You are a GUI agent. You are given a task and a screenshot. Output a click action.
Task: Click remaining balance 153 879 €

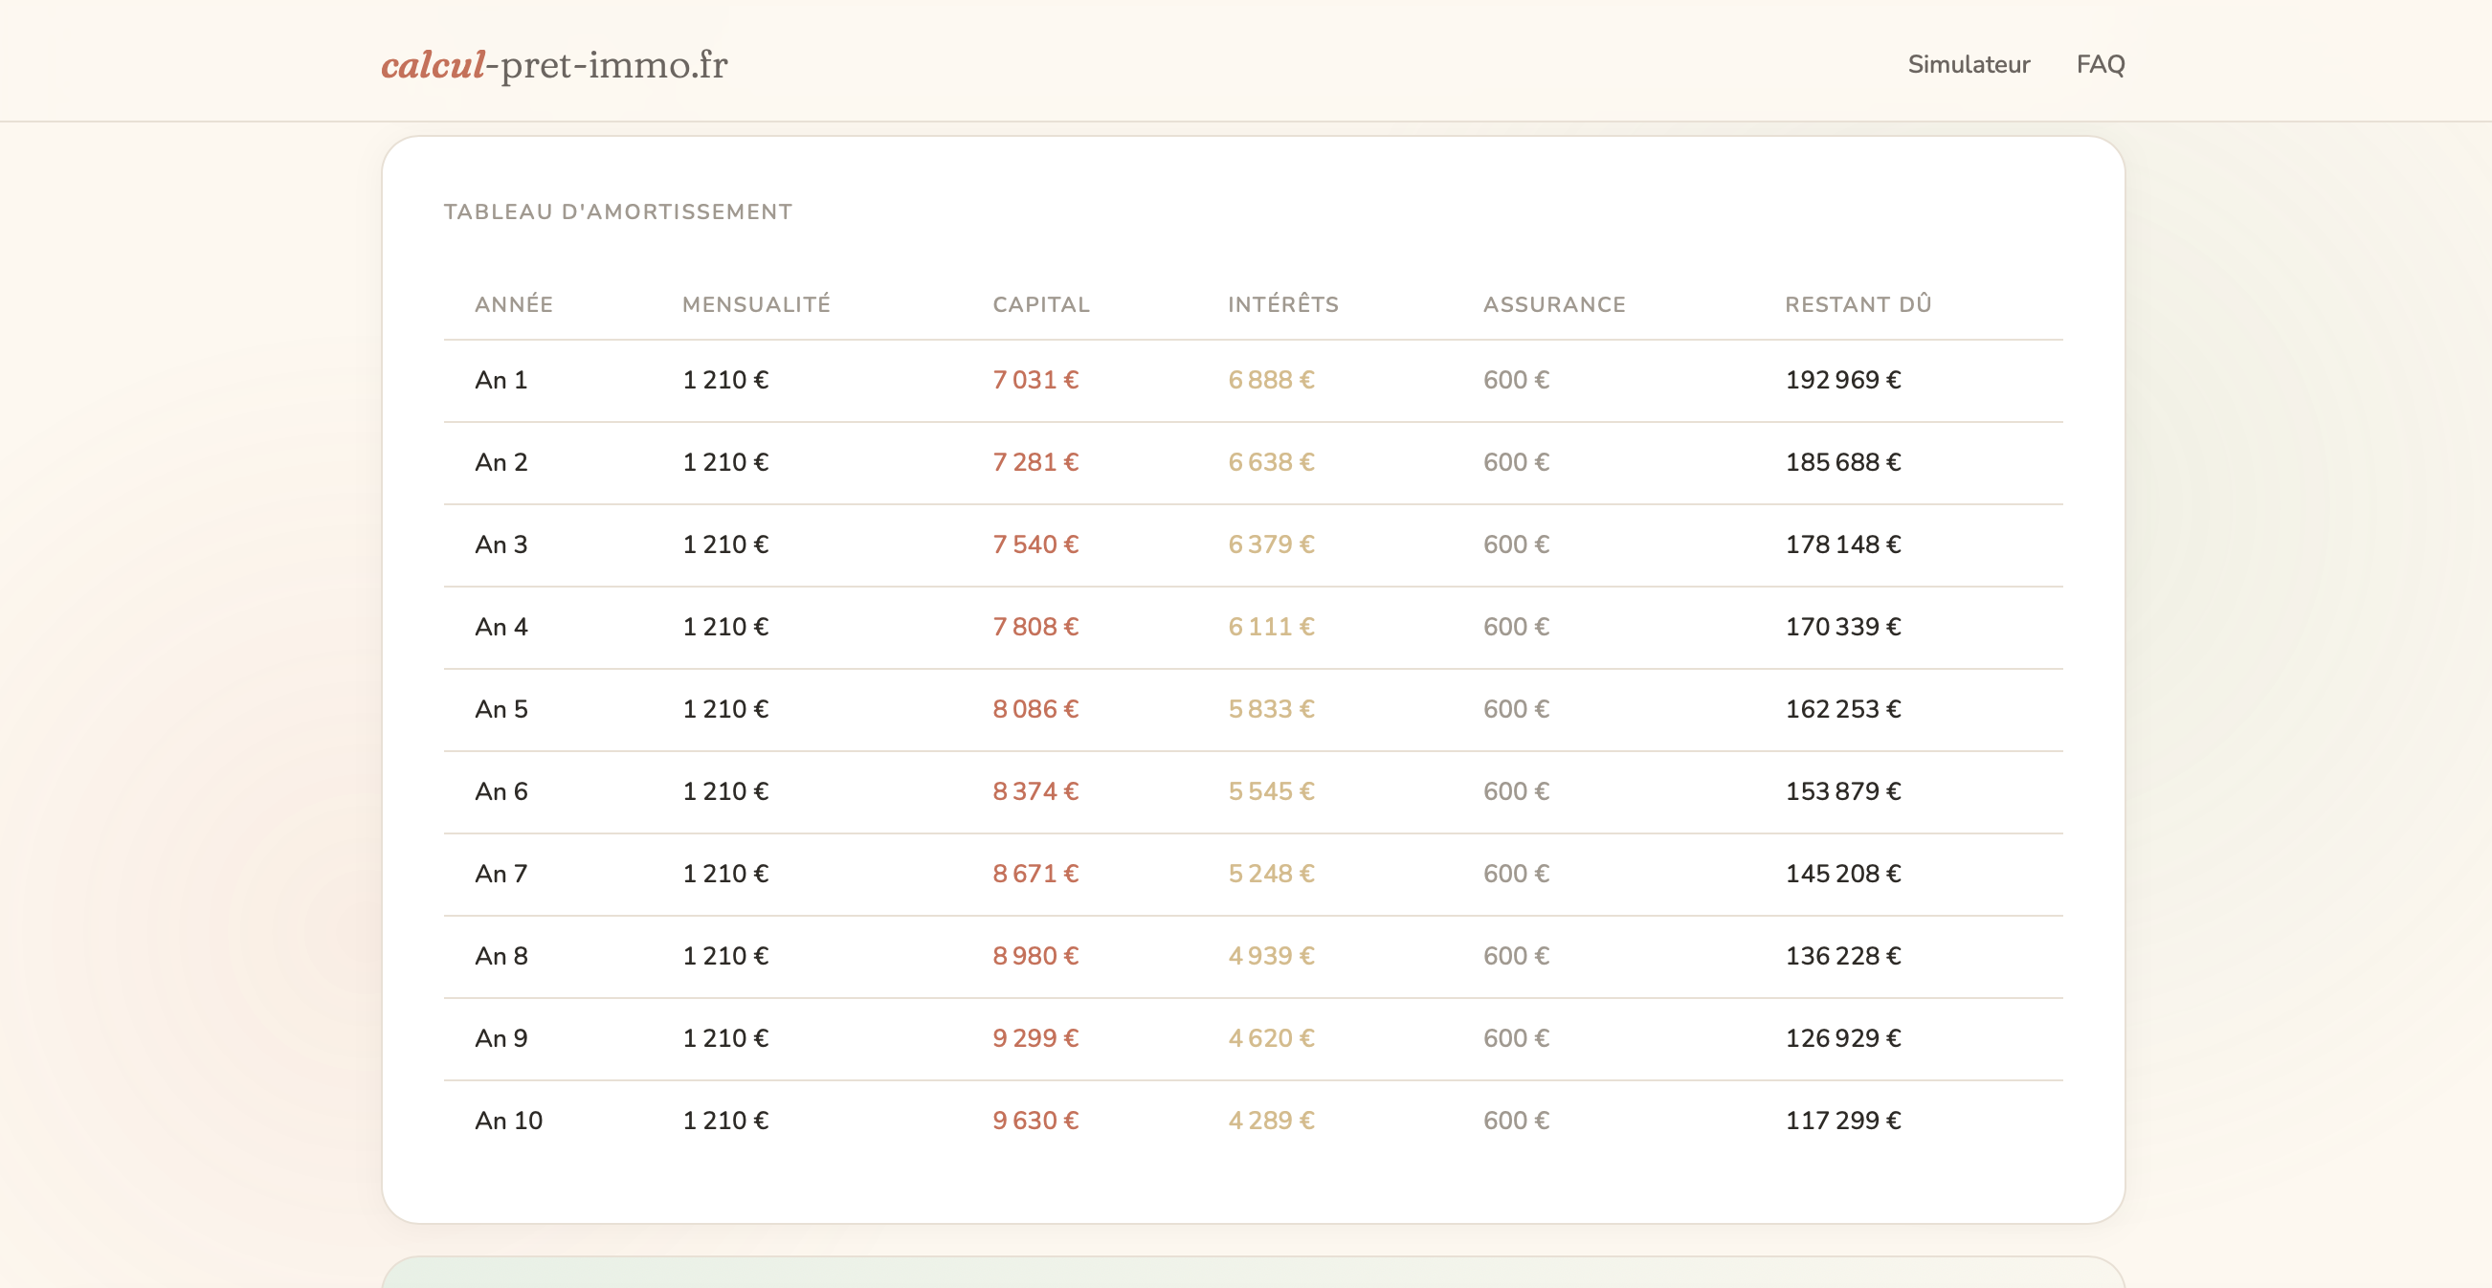coord(1843,791)
